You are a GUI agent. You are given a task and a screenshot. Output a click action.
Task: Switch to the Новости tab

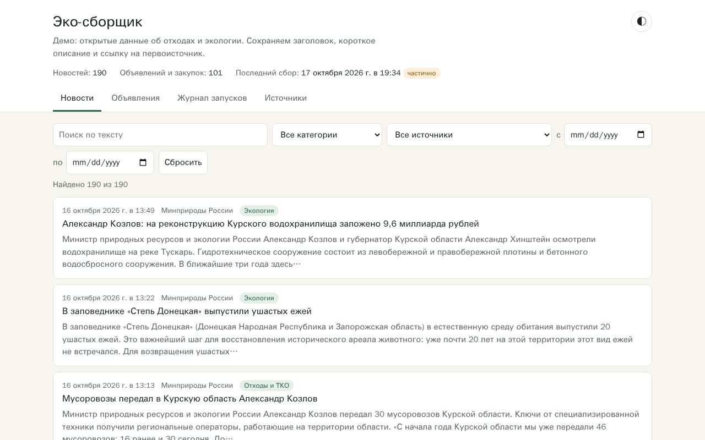click(x=77, y=98)
